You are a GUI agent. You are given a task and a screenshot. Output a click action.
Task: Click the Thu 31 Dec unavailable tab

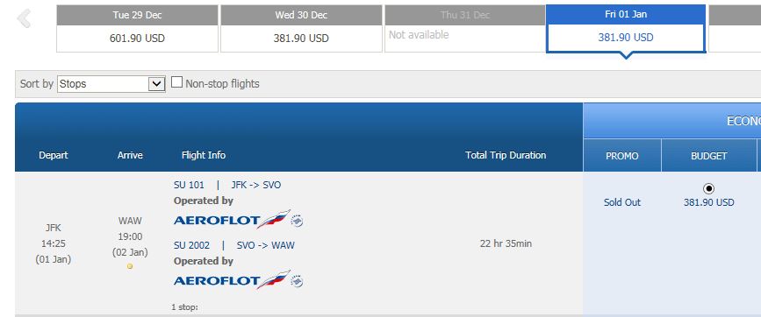[465, 29]
